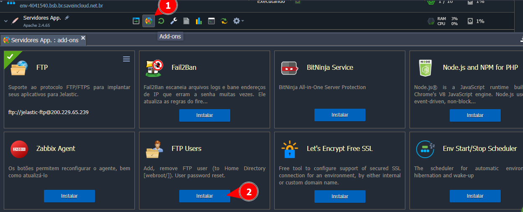Open the FTP add-on hamburger menu
The height and width of the screenshot is (212, 523).
(126, 59)
